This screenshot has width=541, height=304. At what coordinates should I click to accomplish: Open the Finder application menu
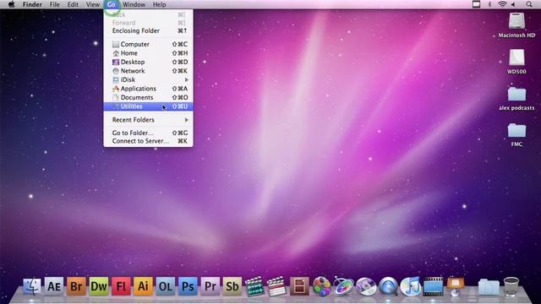32,4
